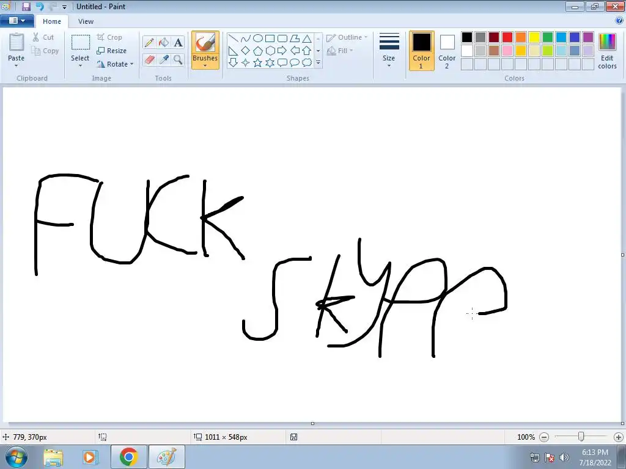The image size is (626, 469).
Task: Choose the Rounded rectangle shape
Action: (x=282, y=38)
